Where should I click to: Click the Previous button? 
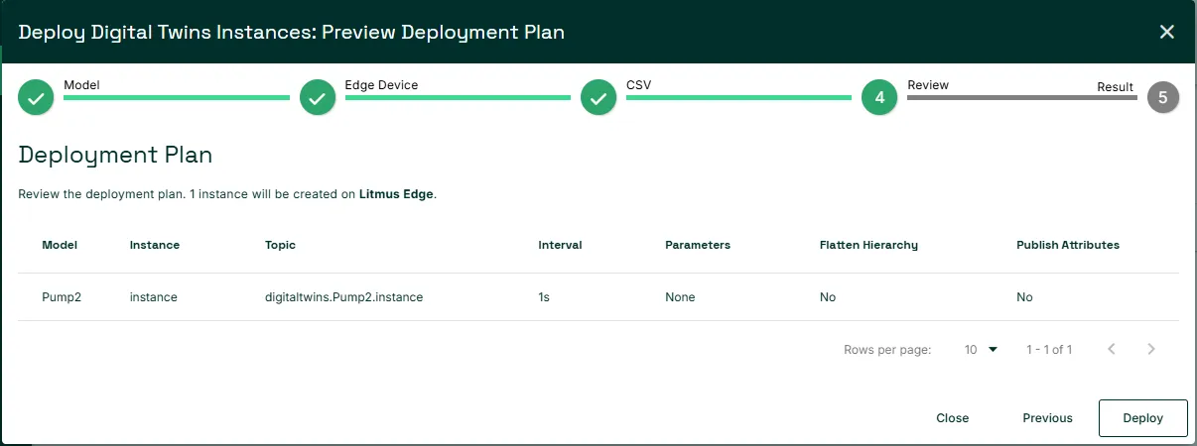coord(1047,418)
